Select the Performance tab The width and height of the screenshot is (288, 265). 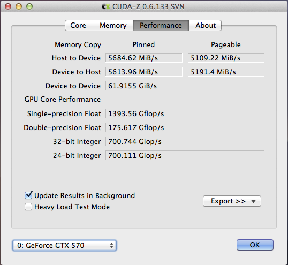point(161,25)
